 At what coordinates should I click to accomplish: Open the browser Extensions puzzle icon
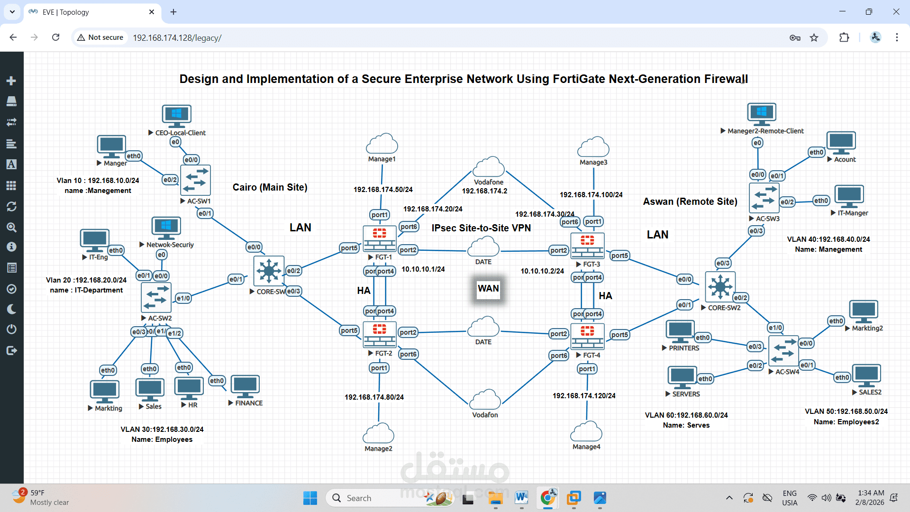(844, 37)
